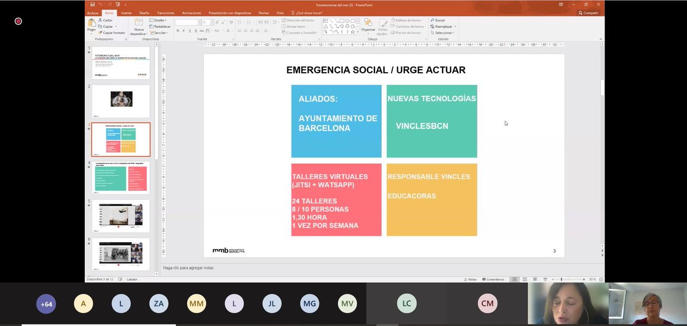
Task: Select slide 4 thumbnail in panel
Action: click(121, 178)
